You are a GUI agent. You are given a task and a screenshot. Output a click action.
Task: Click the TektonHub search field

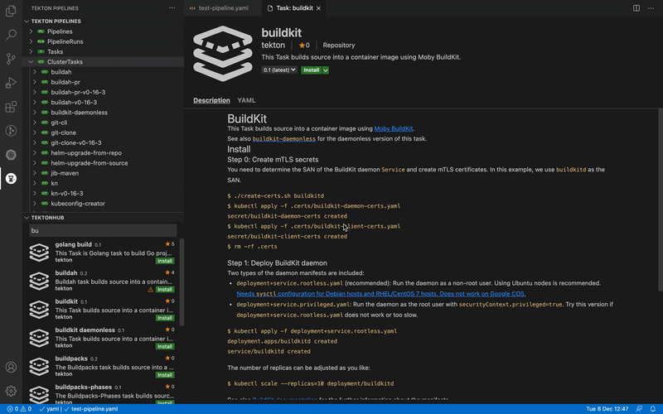click(103, 231)
